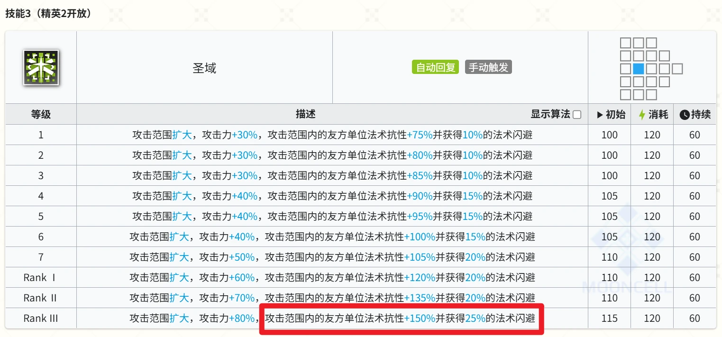
Task: Select the Rank II level cell
Action: pyautogui.click(x=41, y=298)
